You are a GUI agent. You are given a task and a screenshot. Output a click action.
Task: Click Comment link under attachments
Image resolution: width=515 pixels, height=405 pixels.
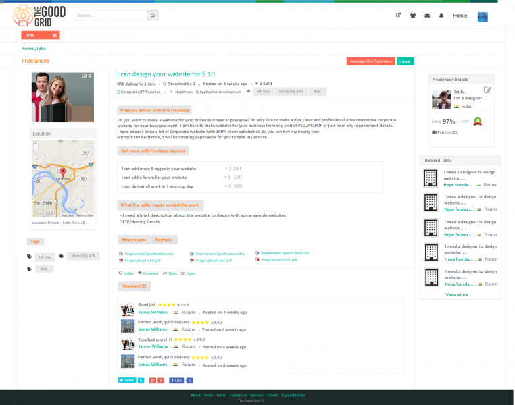pyautogui.click(x=148, y=273)
